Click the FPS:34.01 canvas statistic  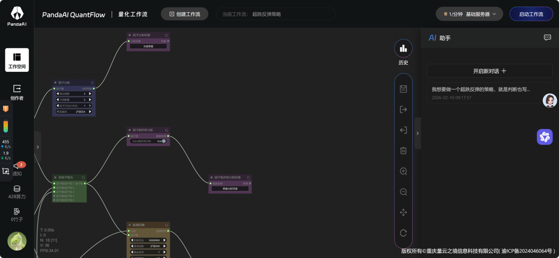pyautogui.click(x=49, y=251)
